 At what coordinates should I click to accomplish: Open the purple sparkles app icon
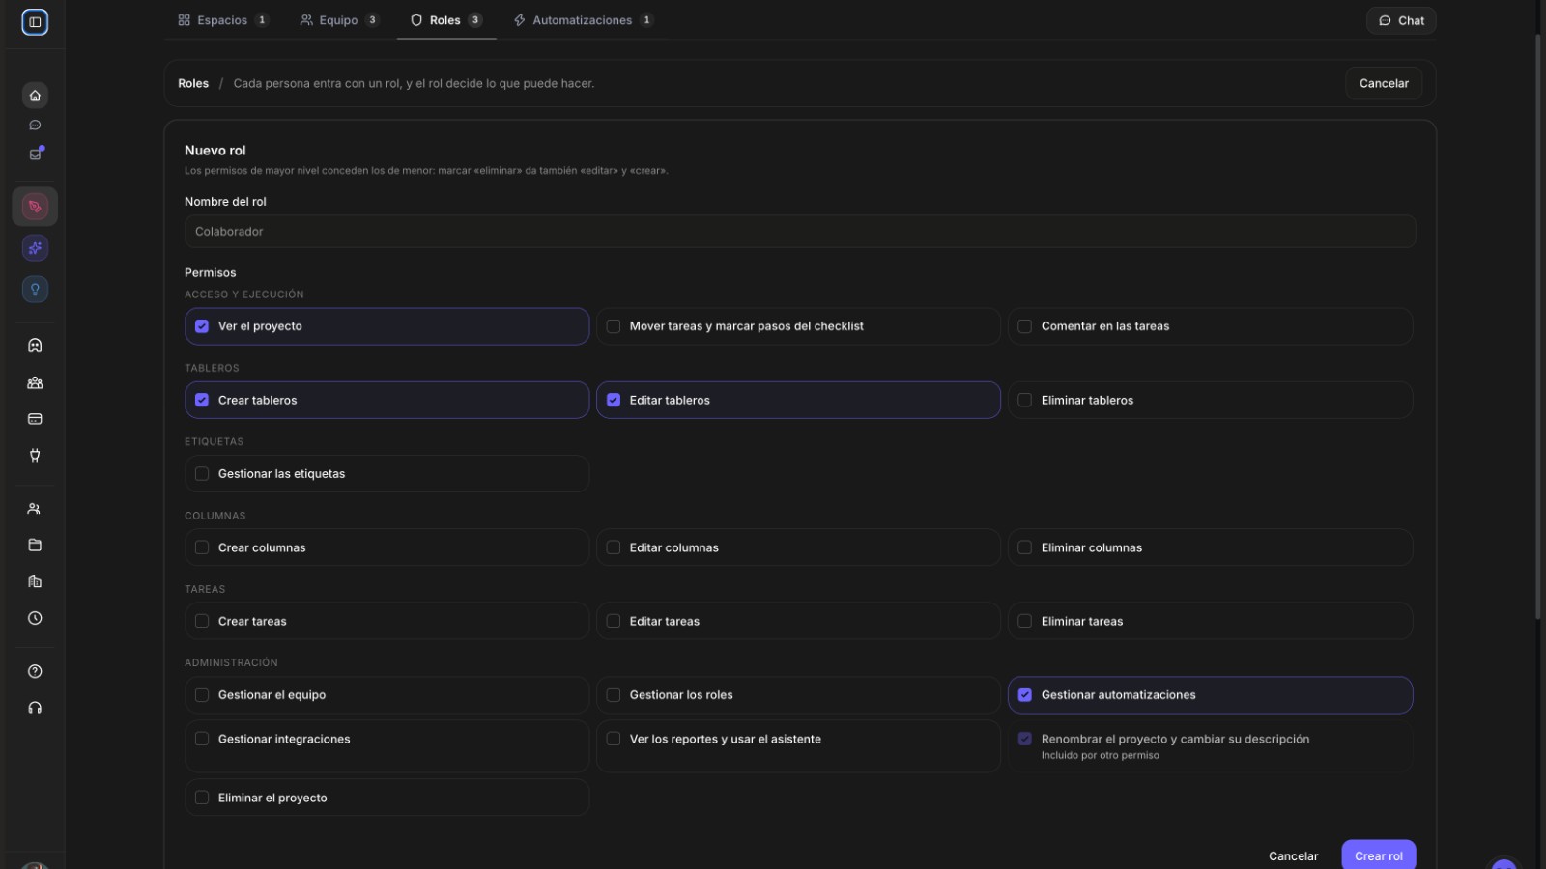point(35,248)
